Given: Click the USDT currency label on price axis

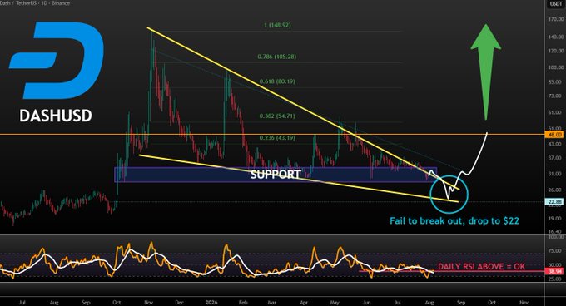Looking at the screenshot, I should pos(555,3).
